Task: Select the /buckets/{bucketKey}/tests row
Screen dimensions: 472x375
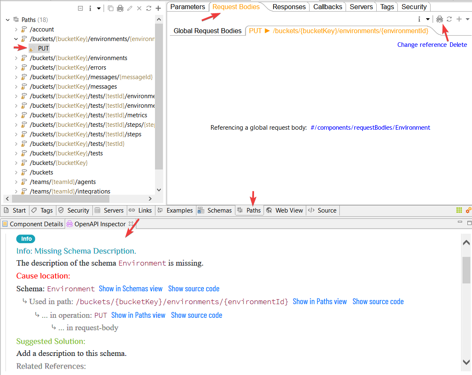Action: point(66,153)
